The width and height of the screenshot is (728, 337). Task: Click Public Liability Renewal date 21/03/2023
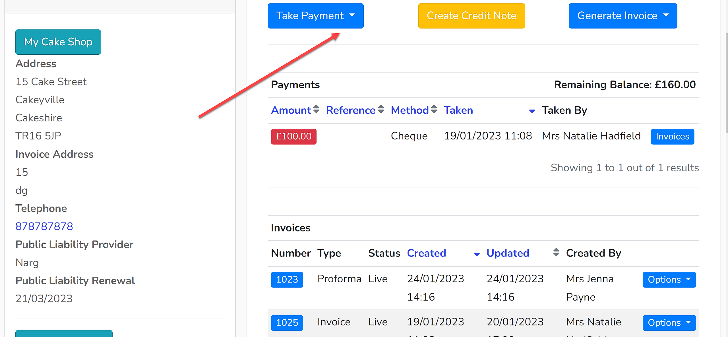pos(44,299)
